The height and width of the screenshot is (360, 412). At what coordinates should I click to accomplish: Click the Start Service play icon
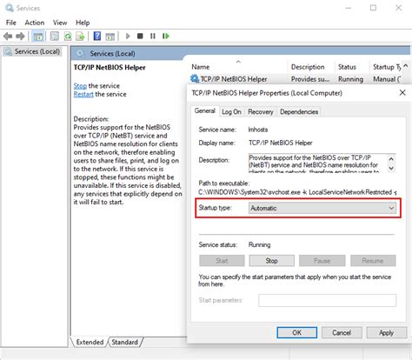pyautogui.click(x=128, y=37)
